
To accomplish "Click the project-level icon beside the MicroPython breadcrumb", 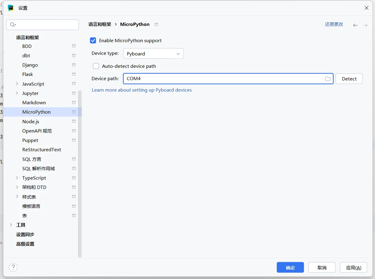I will 156,25.
